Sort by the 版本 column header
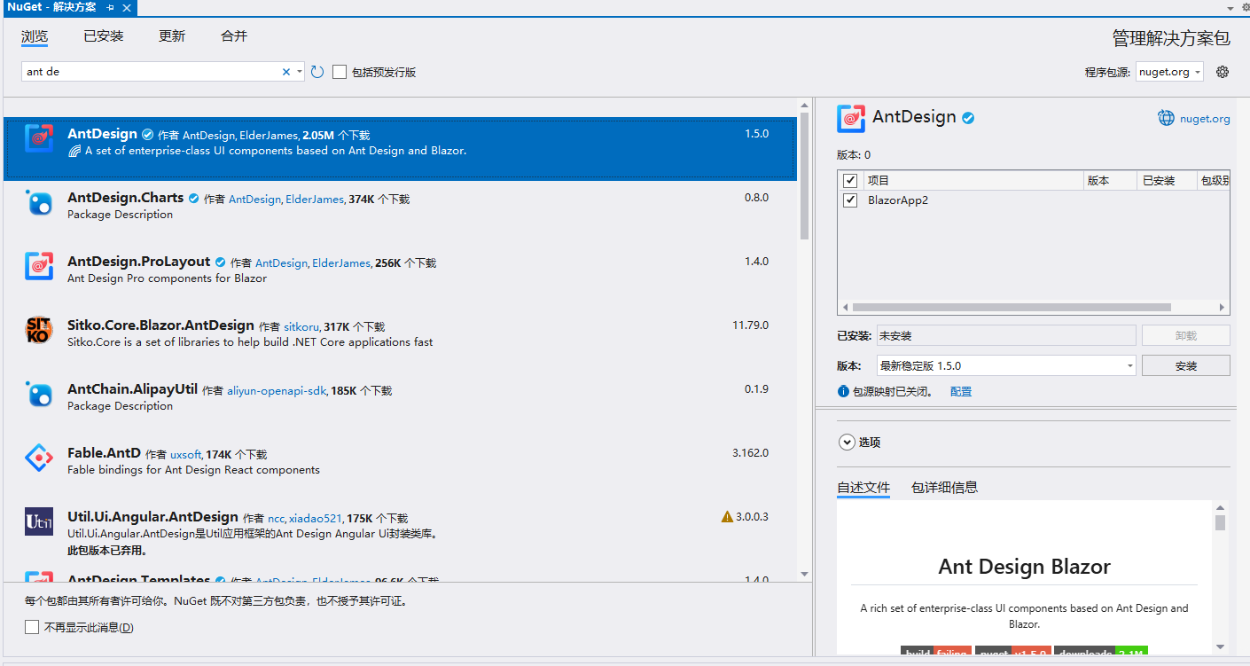1250x666 pixels. coord(1111,180)
